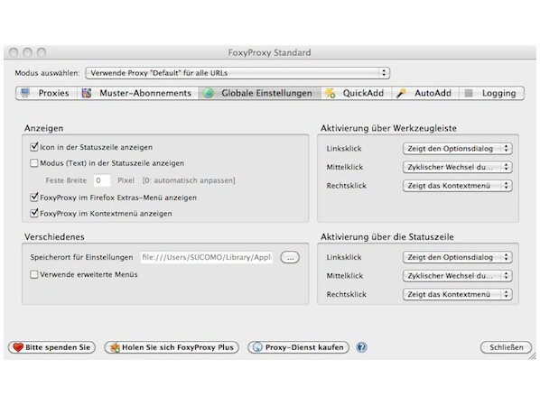Viewport: 540px width, 405px height.
Task: Click the Speicherort für Einstellungen path field
Action: [207, 257]
